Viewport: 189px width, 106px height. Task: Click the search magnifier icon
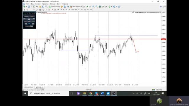pos(161,6)
